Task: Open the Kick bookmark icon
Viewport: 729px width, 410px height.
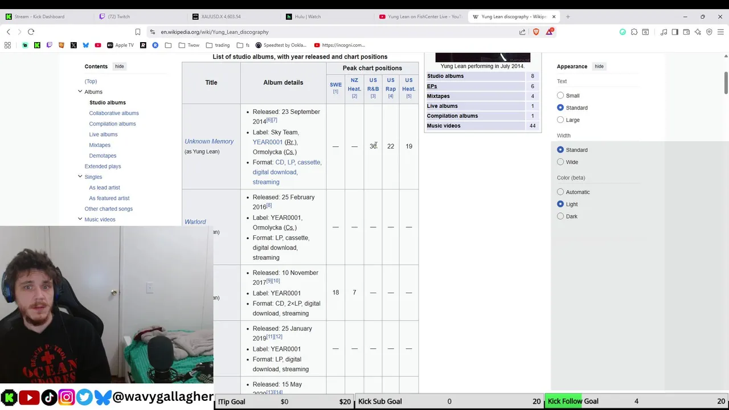Action: point(37,45)
